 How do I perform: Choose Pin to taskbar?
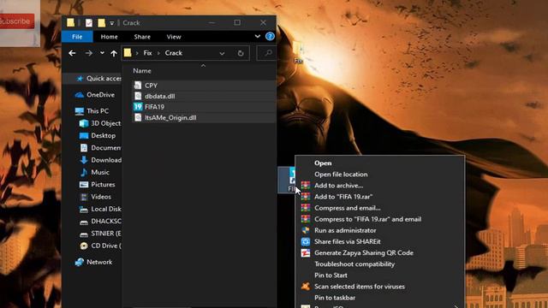[x=335, y=298]
